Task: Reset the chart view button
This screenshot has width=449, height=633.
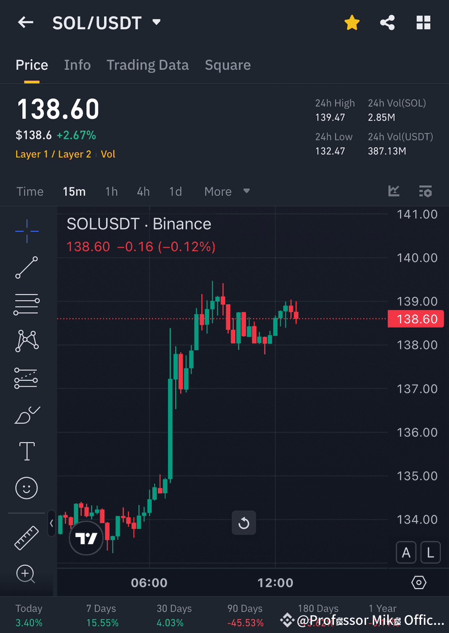Action: pyautogui.click(x=243, y=523)
